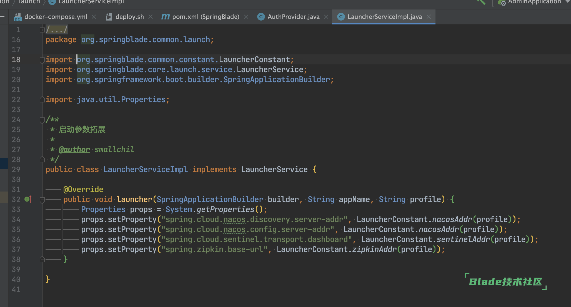
Task: Select the LauncherServiceImpl.java tab
Action: pos(384,17)
